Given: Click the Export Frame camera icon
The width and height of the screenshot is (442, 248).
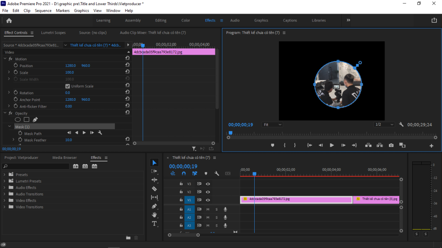Looking at the screenshot, I should pyautogui.click(x=391, y=146).
